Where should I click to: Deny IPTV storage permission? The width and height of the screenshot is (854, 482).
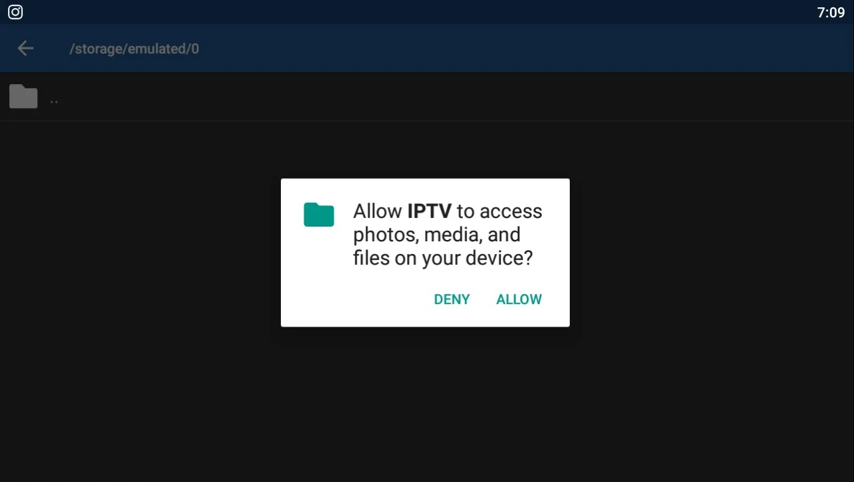coord(452,299)
